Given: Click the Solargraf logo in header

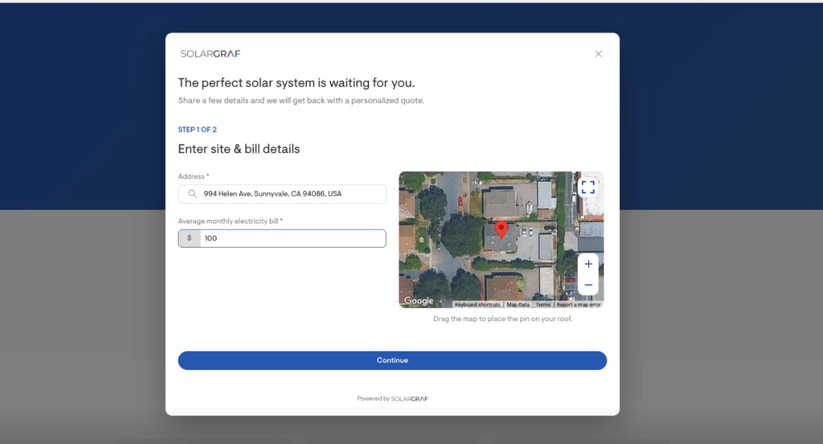Looking at the screenshot, I should click(x=210, y=54).
